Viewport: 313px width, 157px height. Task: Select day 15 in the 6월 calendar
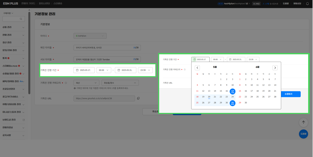tap(240, 91)
